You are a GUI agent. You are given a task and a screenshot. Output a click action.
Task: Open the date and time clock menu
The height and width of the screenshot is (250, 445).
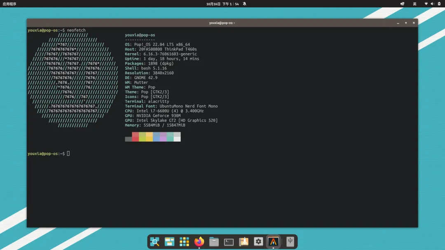click(x=222, y=4)
